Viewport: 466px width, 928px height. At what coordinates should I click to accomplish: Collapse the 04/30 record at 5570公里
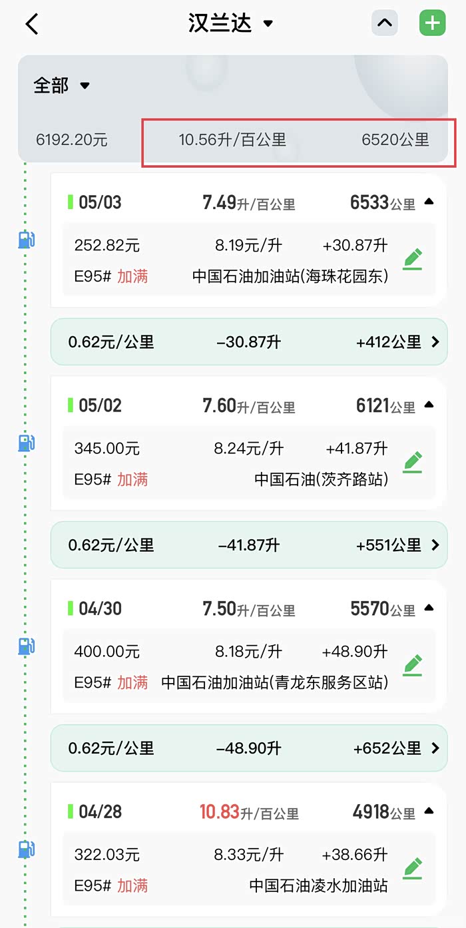[429, 608]
